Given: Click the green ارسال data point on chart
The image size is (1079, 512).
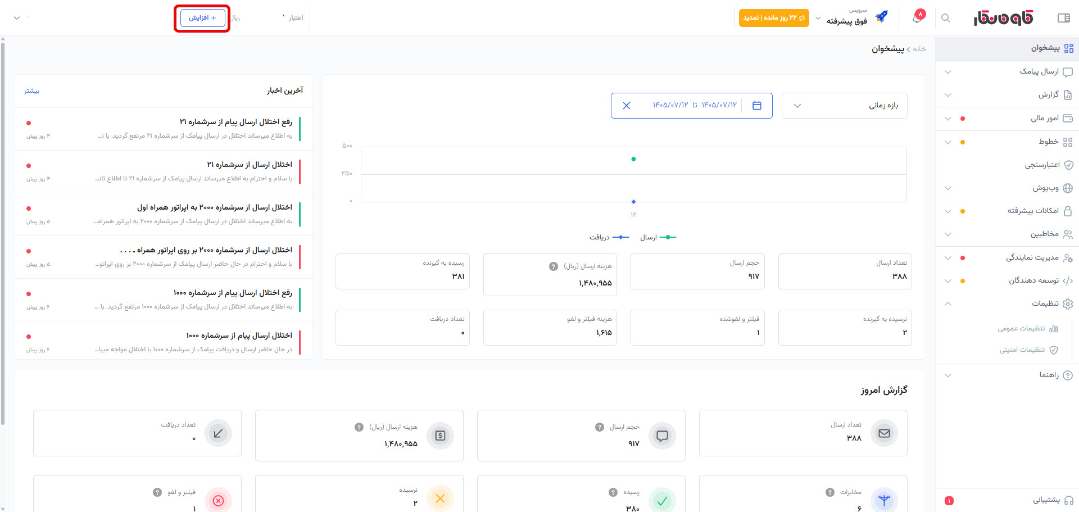Looking at the screenshot, I should coord(633,159).
